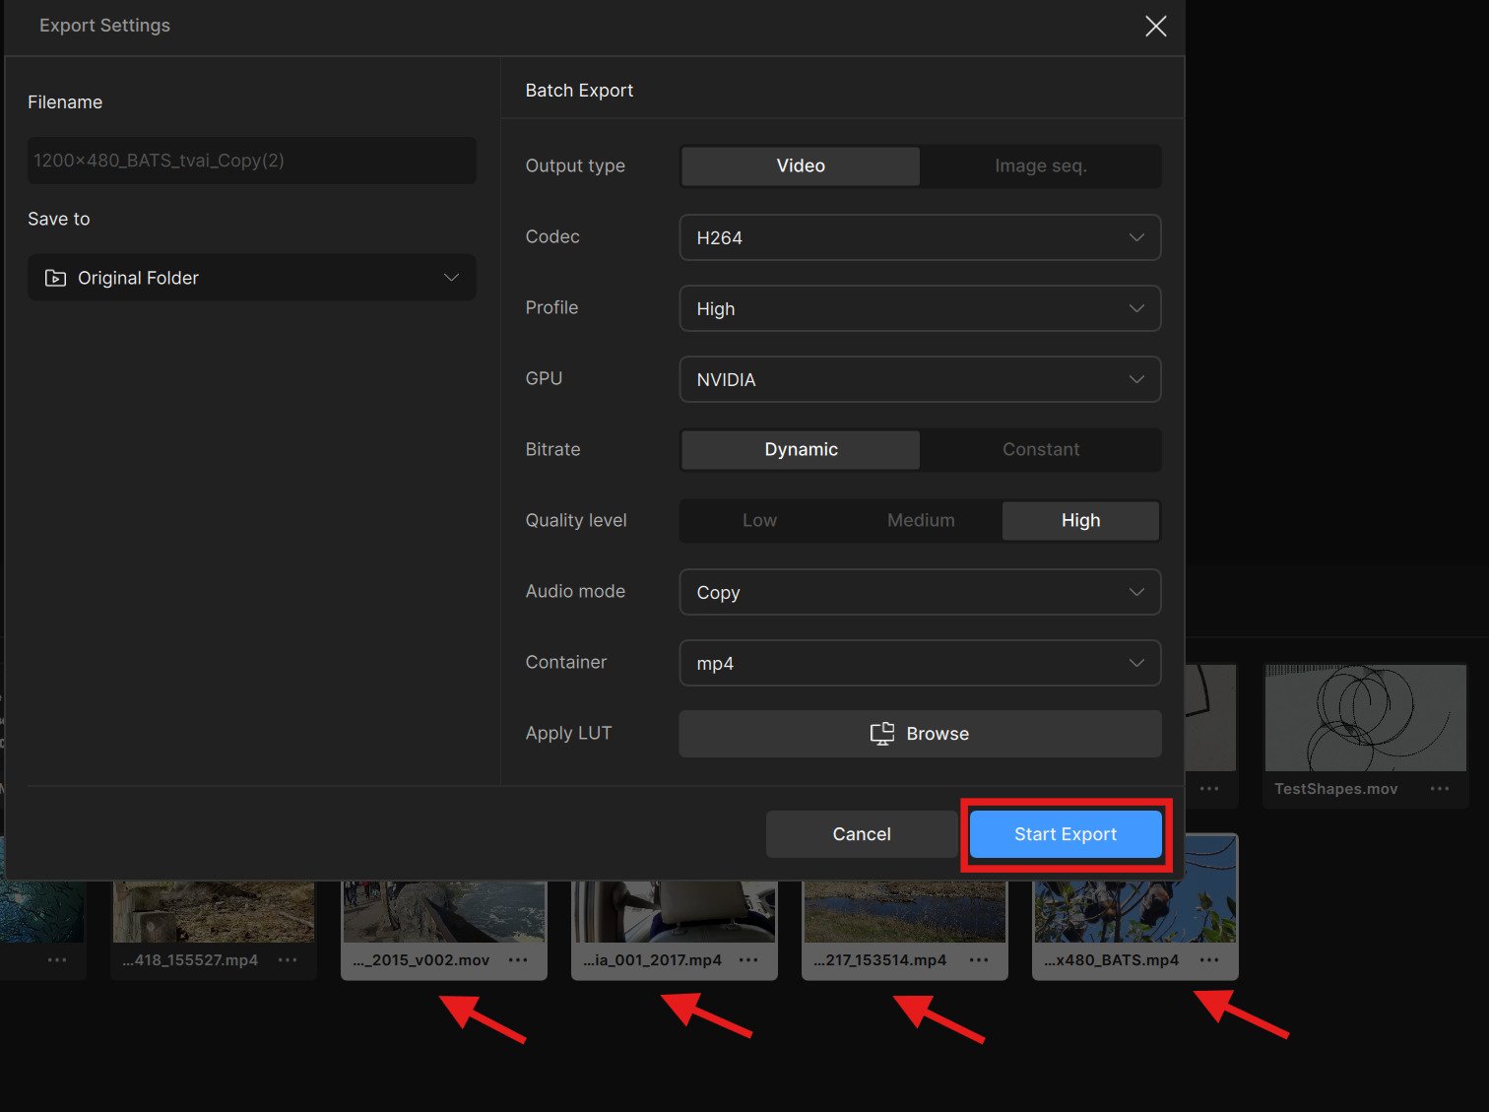Switch bitrate to Constant
The height and width of the screenshot is (1112, 1489).
click(x=1040, y=450)
